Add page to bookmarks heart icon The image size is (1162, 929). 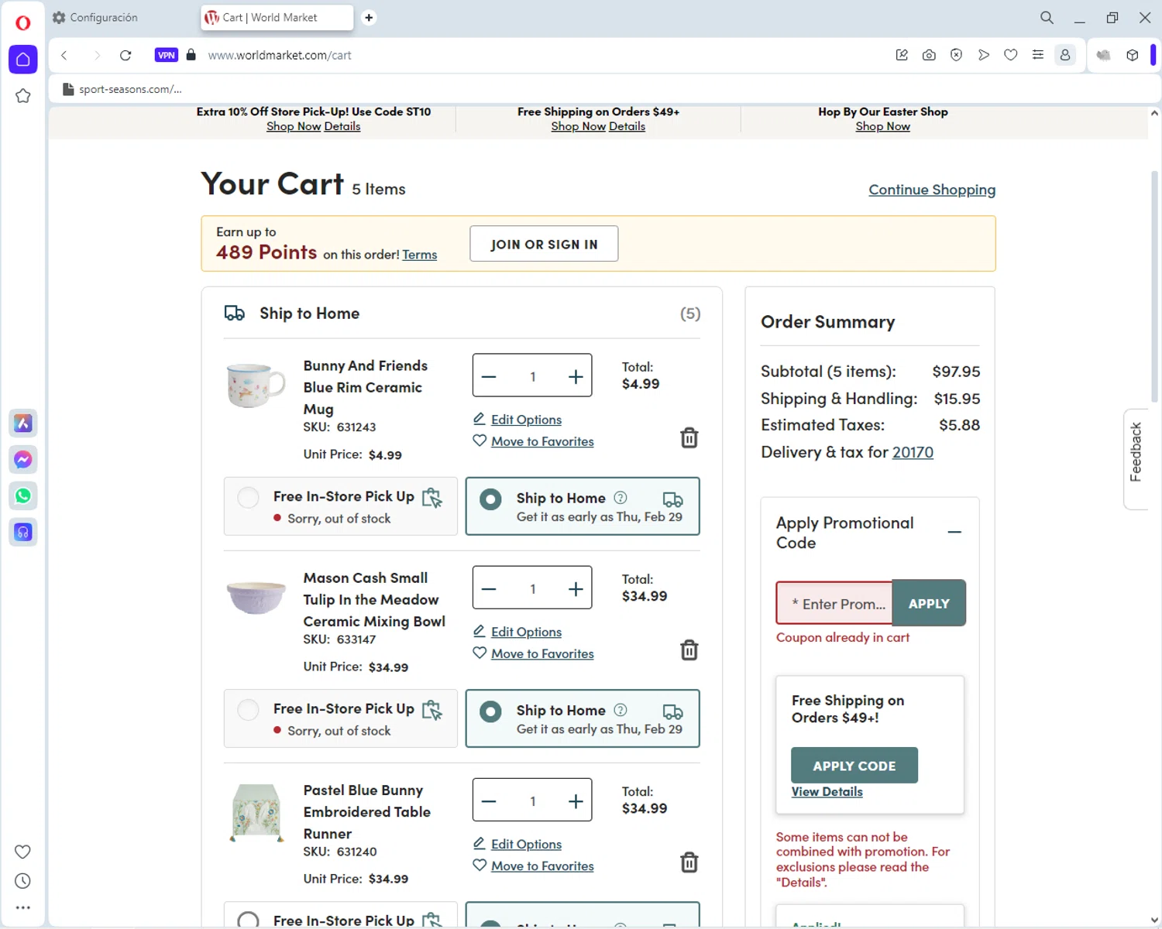(x=1011, y=55)
